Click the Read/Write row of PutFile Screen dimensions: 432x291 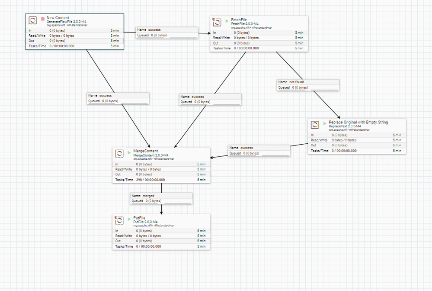tap(161, 236)
